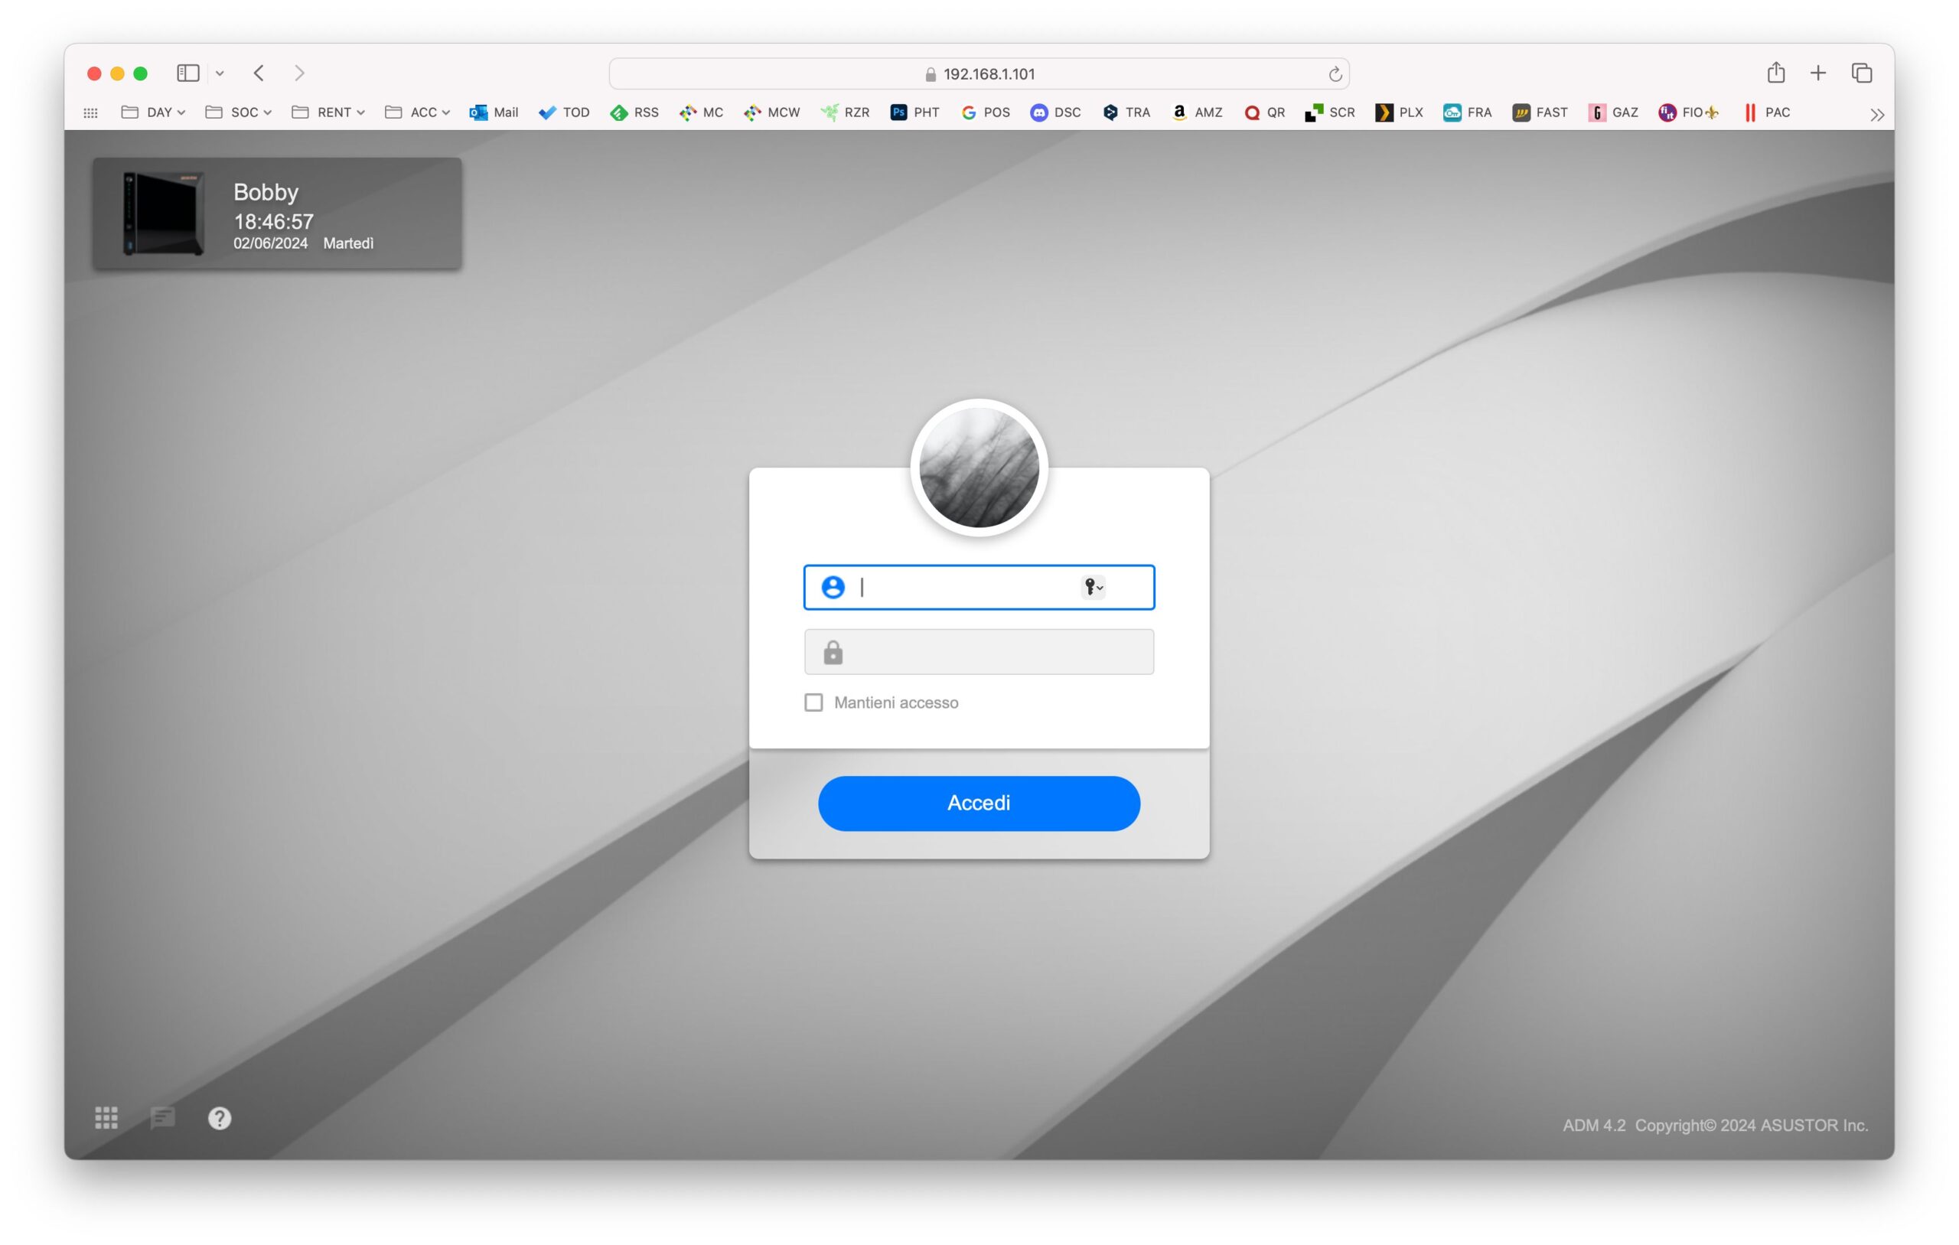Click the password autofill key icon
Viewport: 1959px width, 1245px height.
coord(1093,587)
